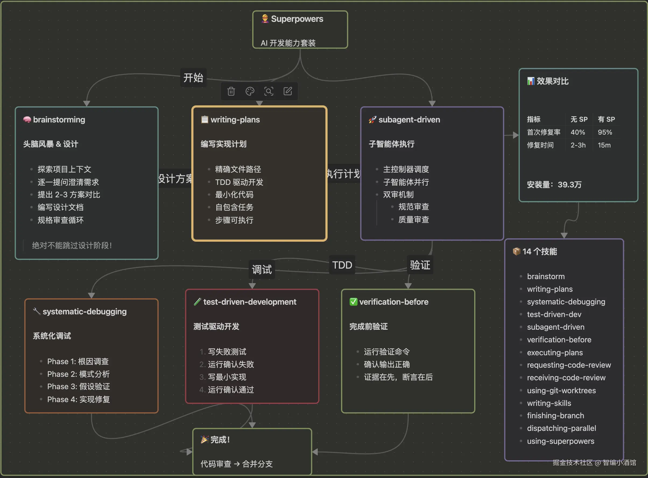Click the 完成! card heading
The width and height of the screenshot is (648, 478).
(x=220, y=440)
